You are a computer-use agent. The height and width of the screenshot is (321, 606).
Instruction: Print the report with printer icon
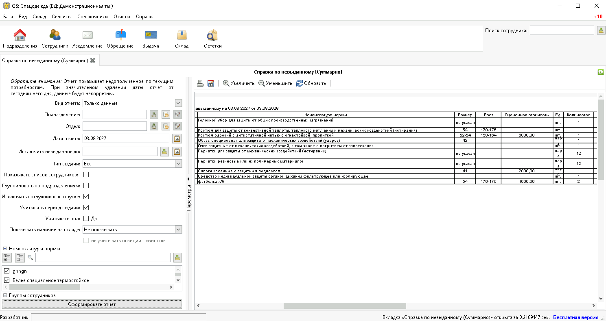click(x=200, y=83)
